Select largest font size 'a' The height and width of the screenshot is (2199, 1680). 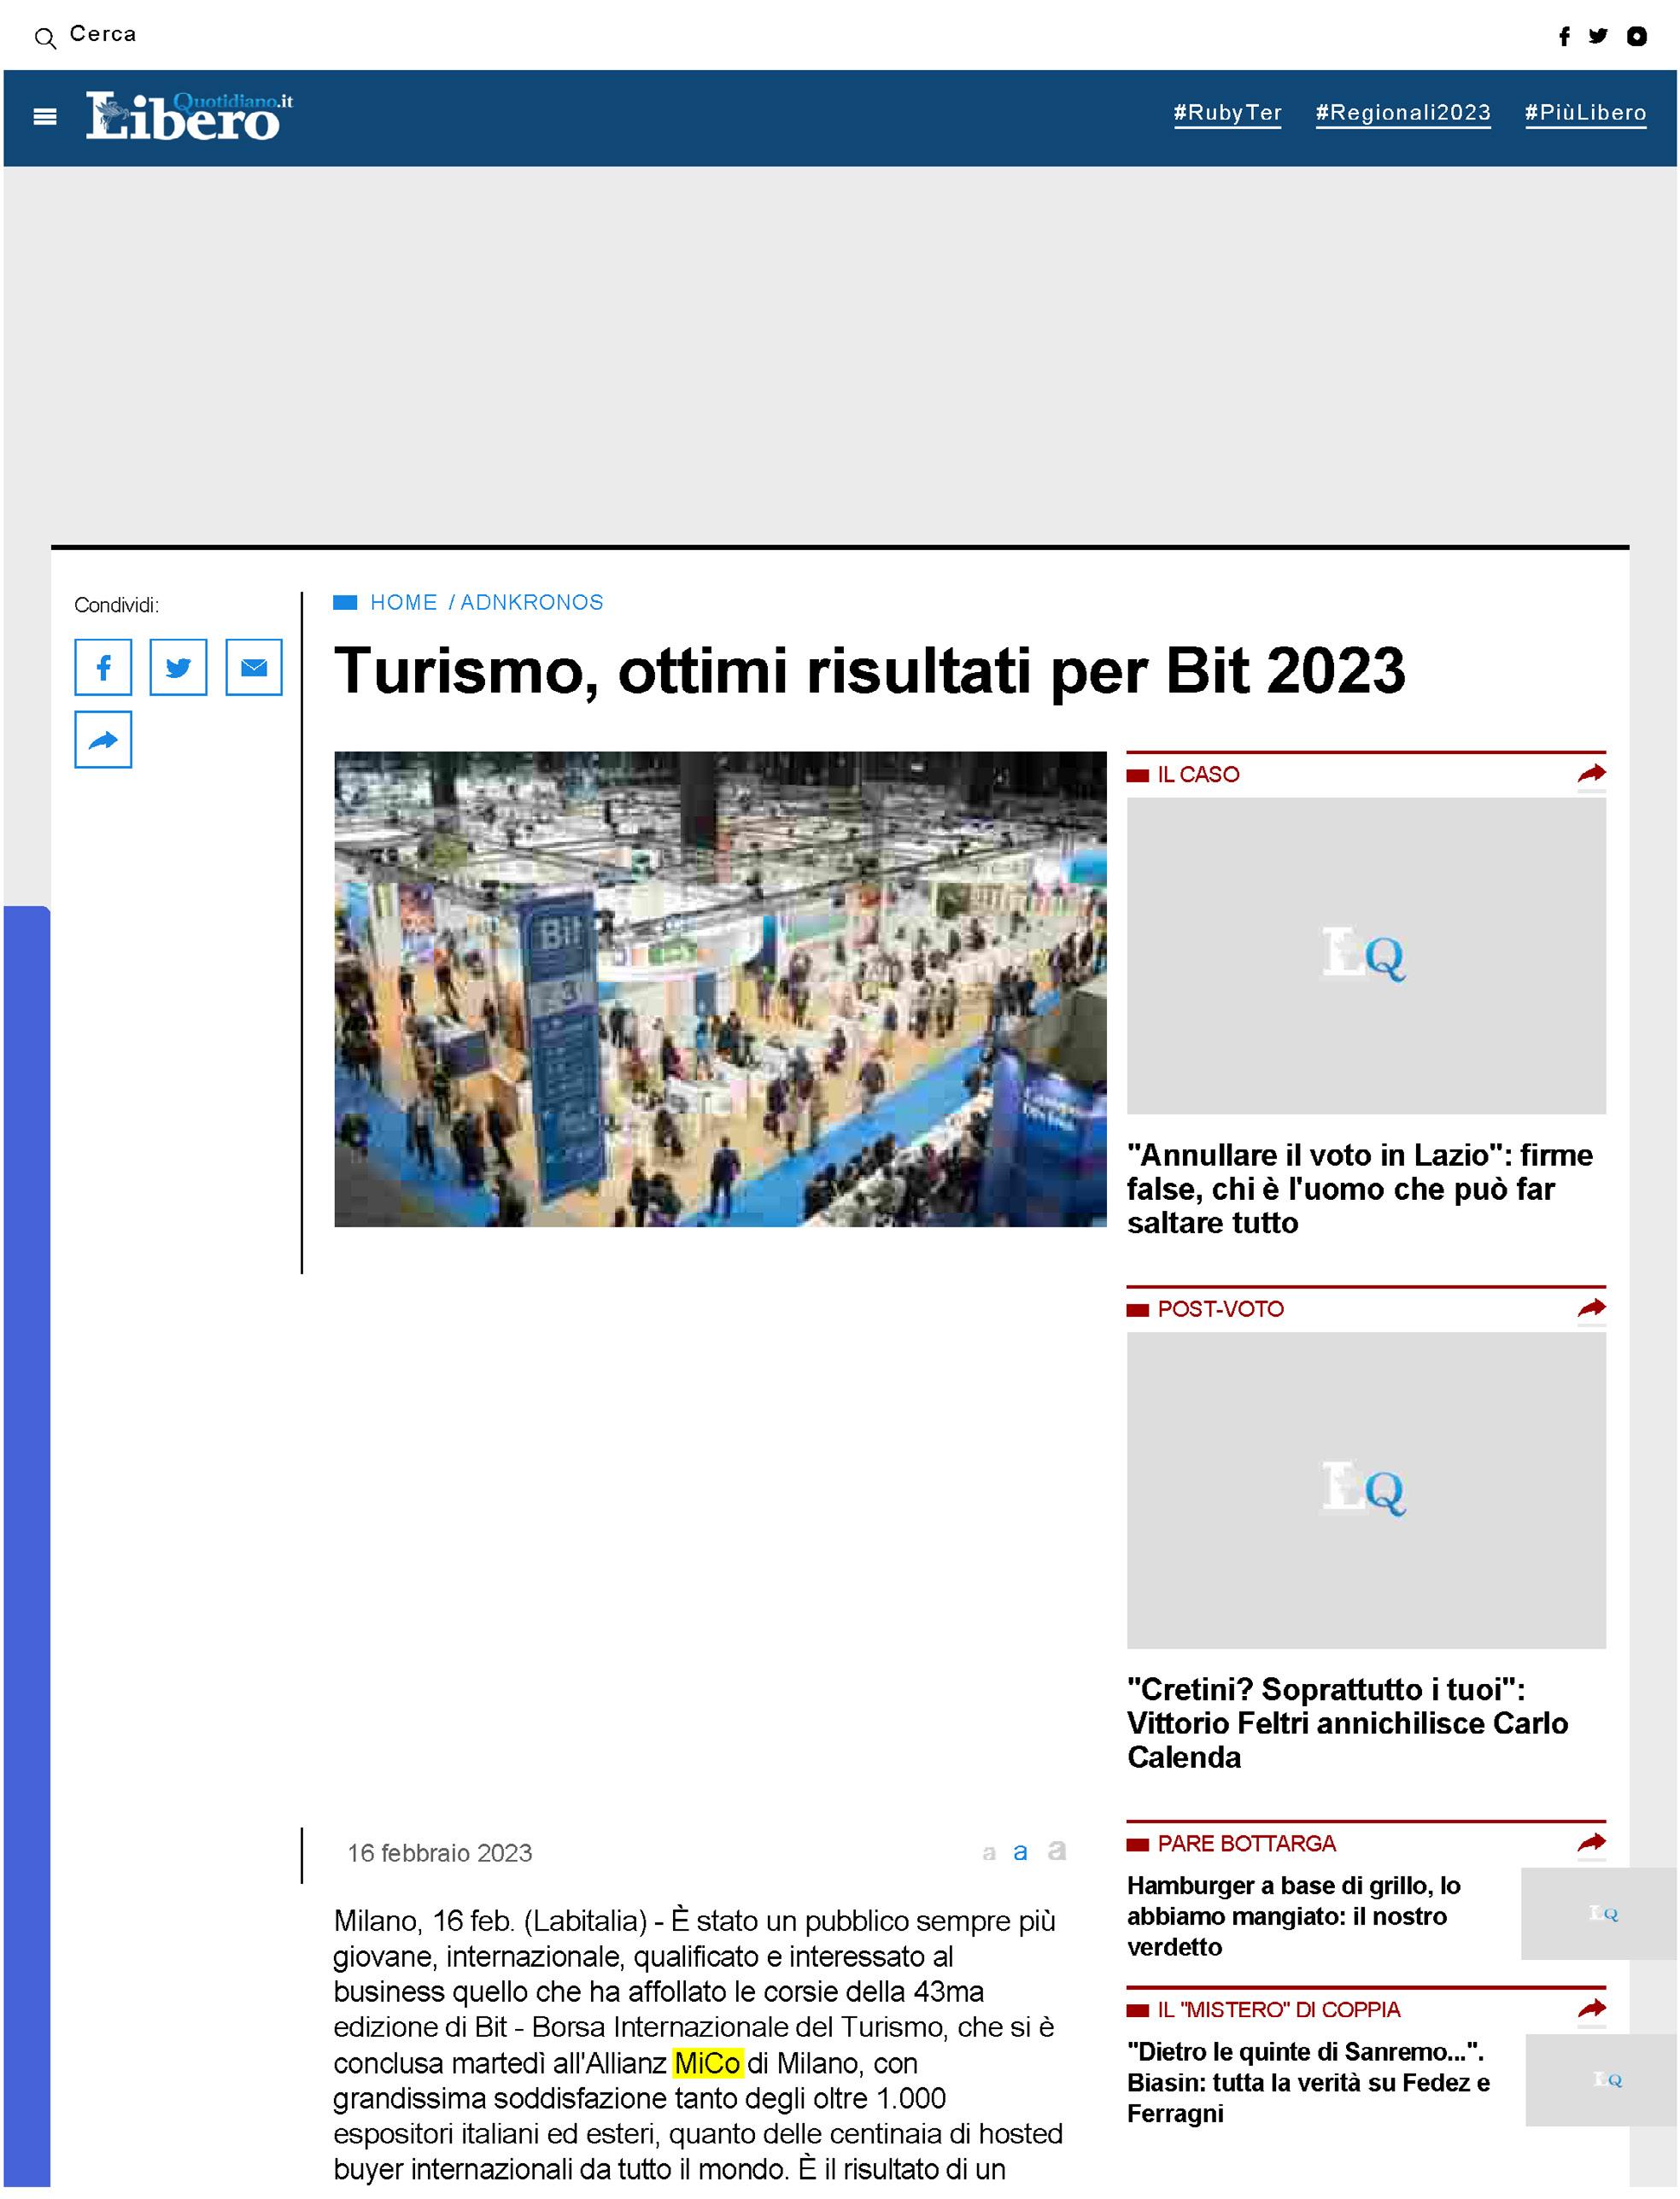coord(1056,1851)
